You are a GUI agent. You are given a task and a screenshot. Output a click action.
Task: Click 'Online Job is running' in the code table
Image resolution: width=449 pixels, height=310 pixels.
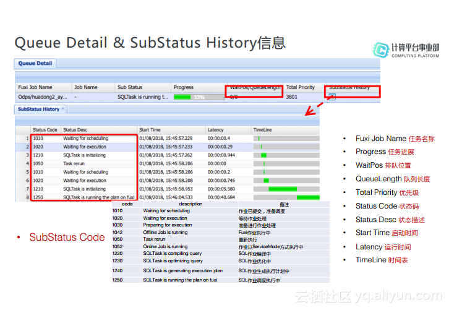(x=165, y=246)
